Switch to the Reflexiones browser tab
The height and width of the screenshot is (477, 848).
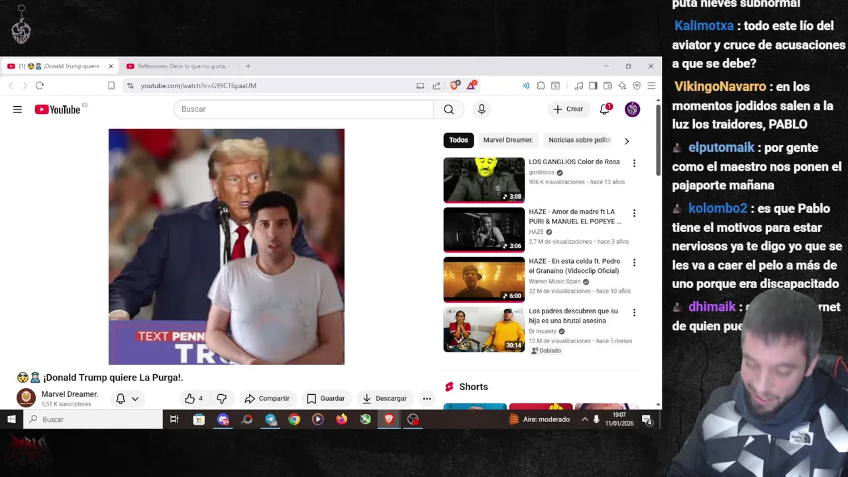[x=179, y=66]
